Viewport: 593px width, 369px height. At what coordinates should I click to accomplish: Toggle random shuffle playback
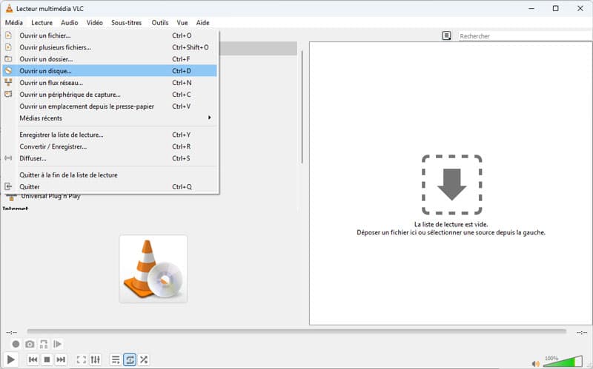point(144,359)
